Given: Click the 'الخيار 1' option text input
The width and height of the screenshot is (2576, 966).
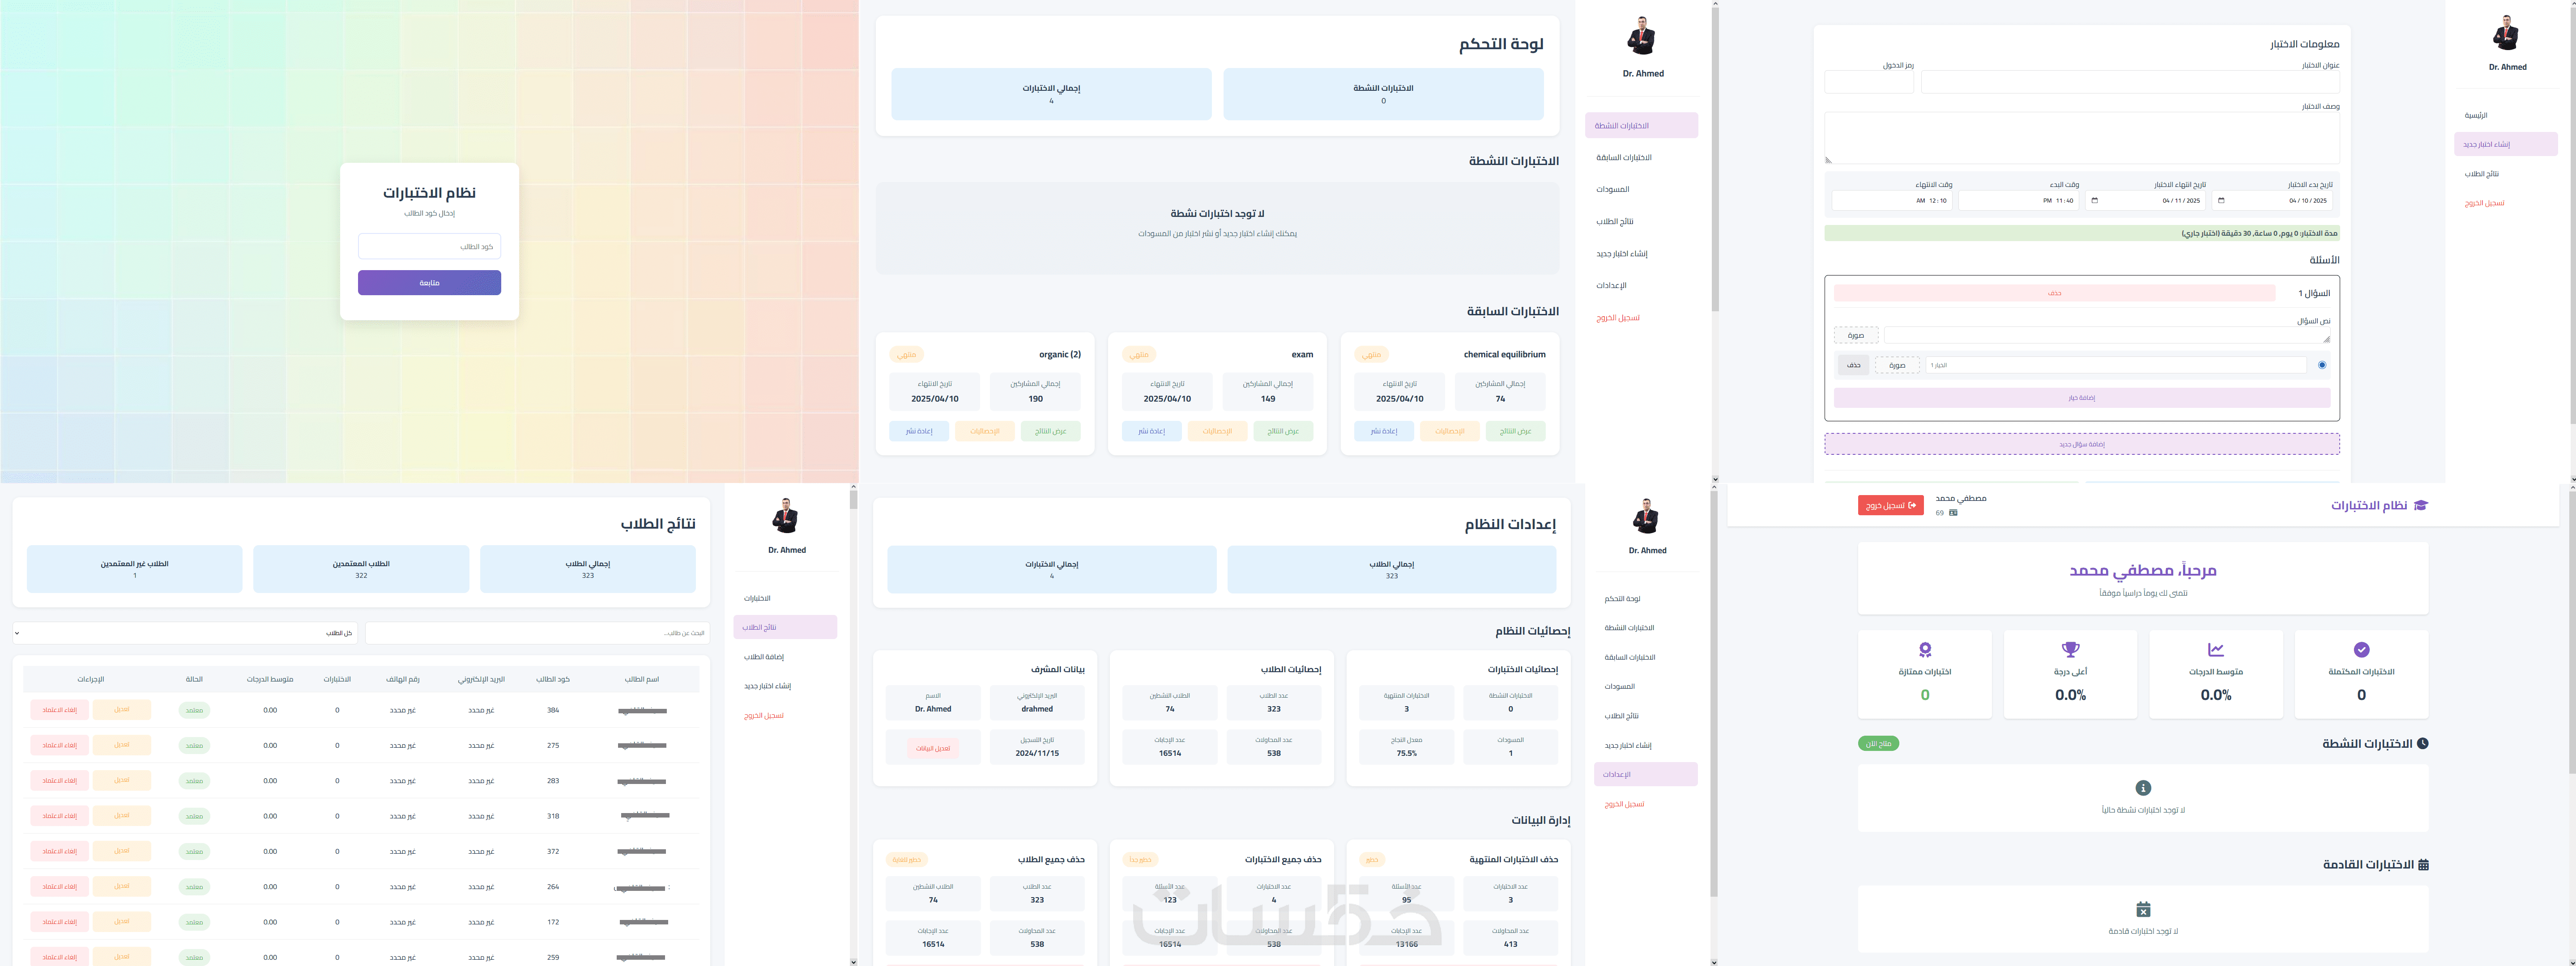Looking at the screenshot, I should pos(2116,366).
